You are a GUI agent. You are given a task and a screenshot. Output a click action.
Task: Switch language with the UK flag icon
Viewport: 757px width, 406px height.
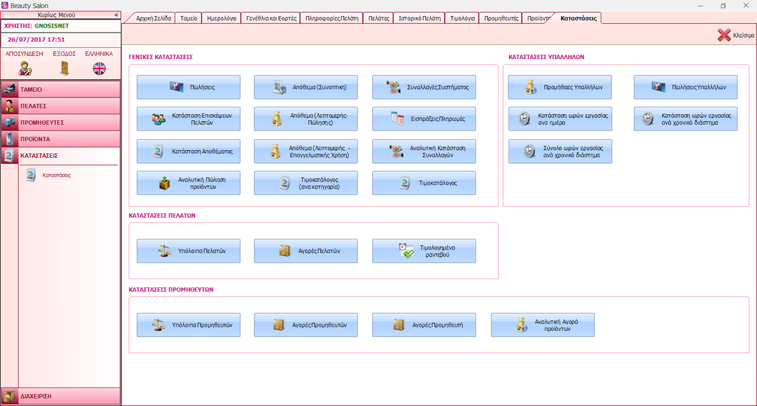coord(99,68)
